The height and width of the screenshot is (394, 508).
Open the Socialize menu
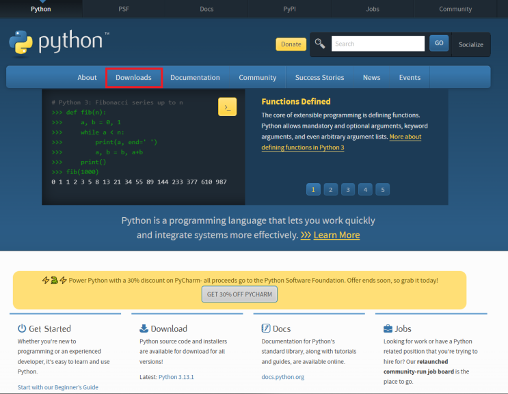471,44
